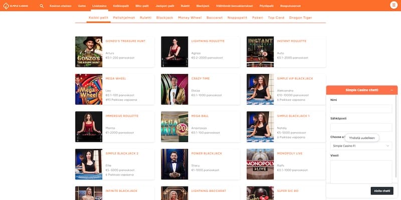Launch Mega Wheel thumbnail

[x=89, y=89]
